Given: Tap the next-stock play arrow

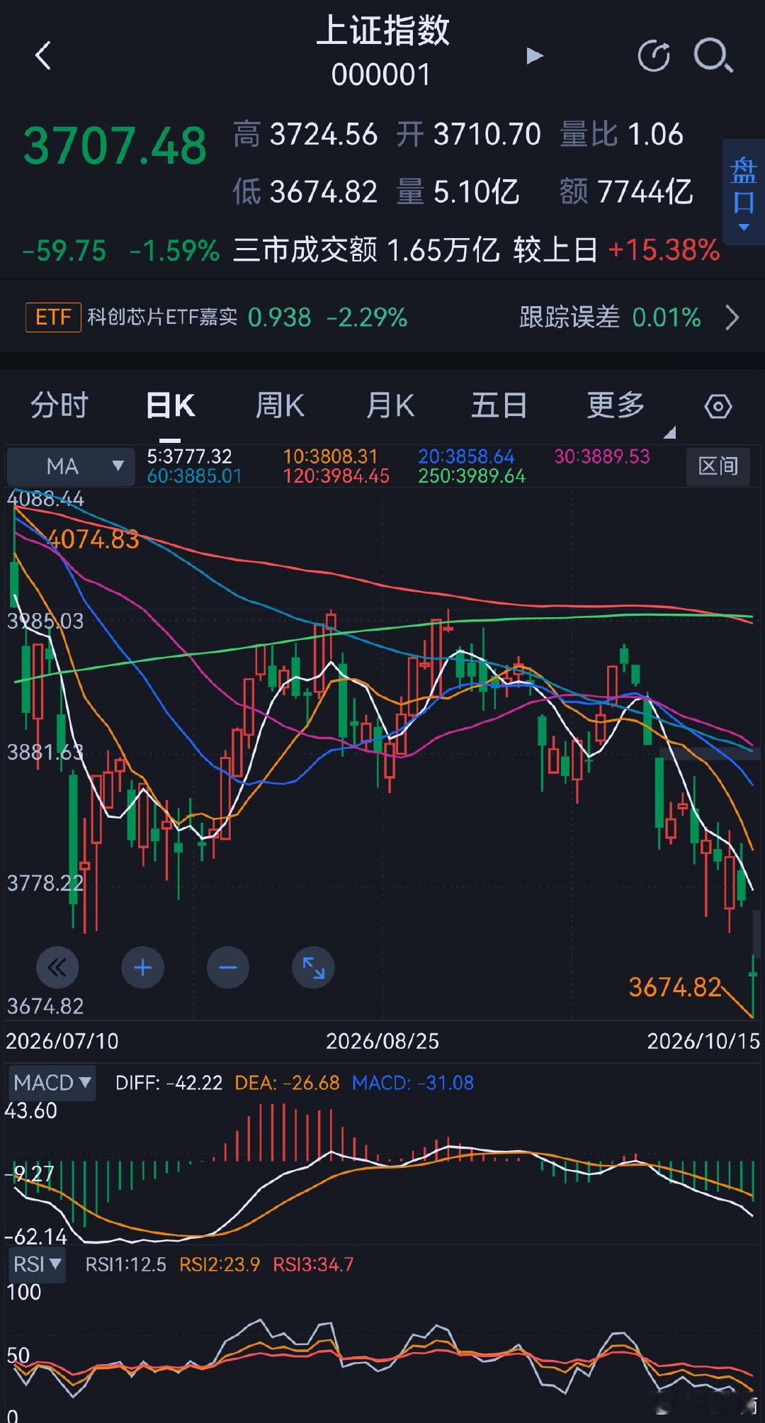Looking at the screenshot, I should 535,55.
